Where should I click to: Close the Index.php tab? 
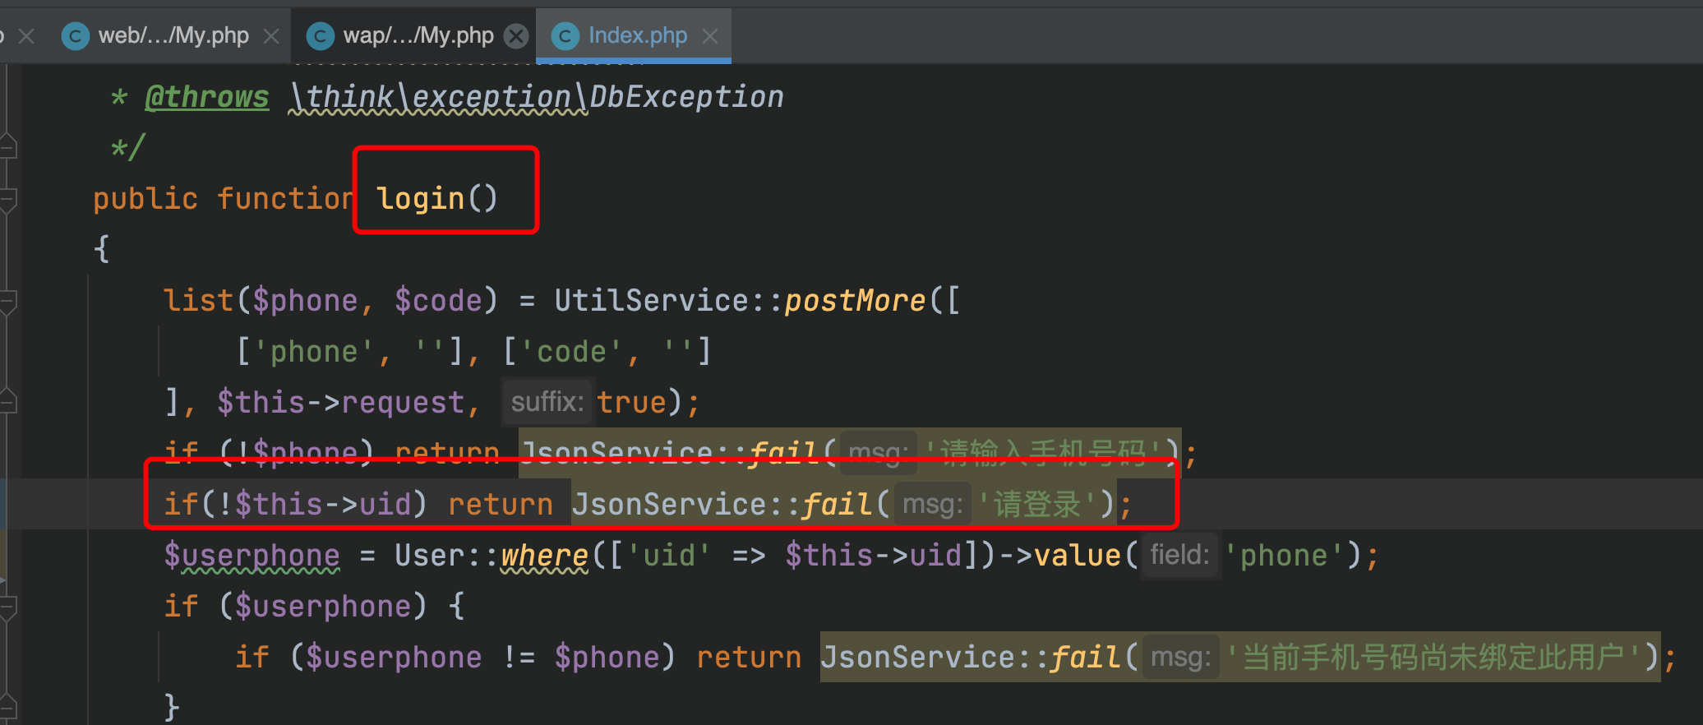pyautogui.click(x=710, y=36)
